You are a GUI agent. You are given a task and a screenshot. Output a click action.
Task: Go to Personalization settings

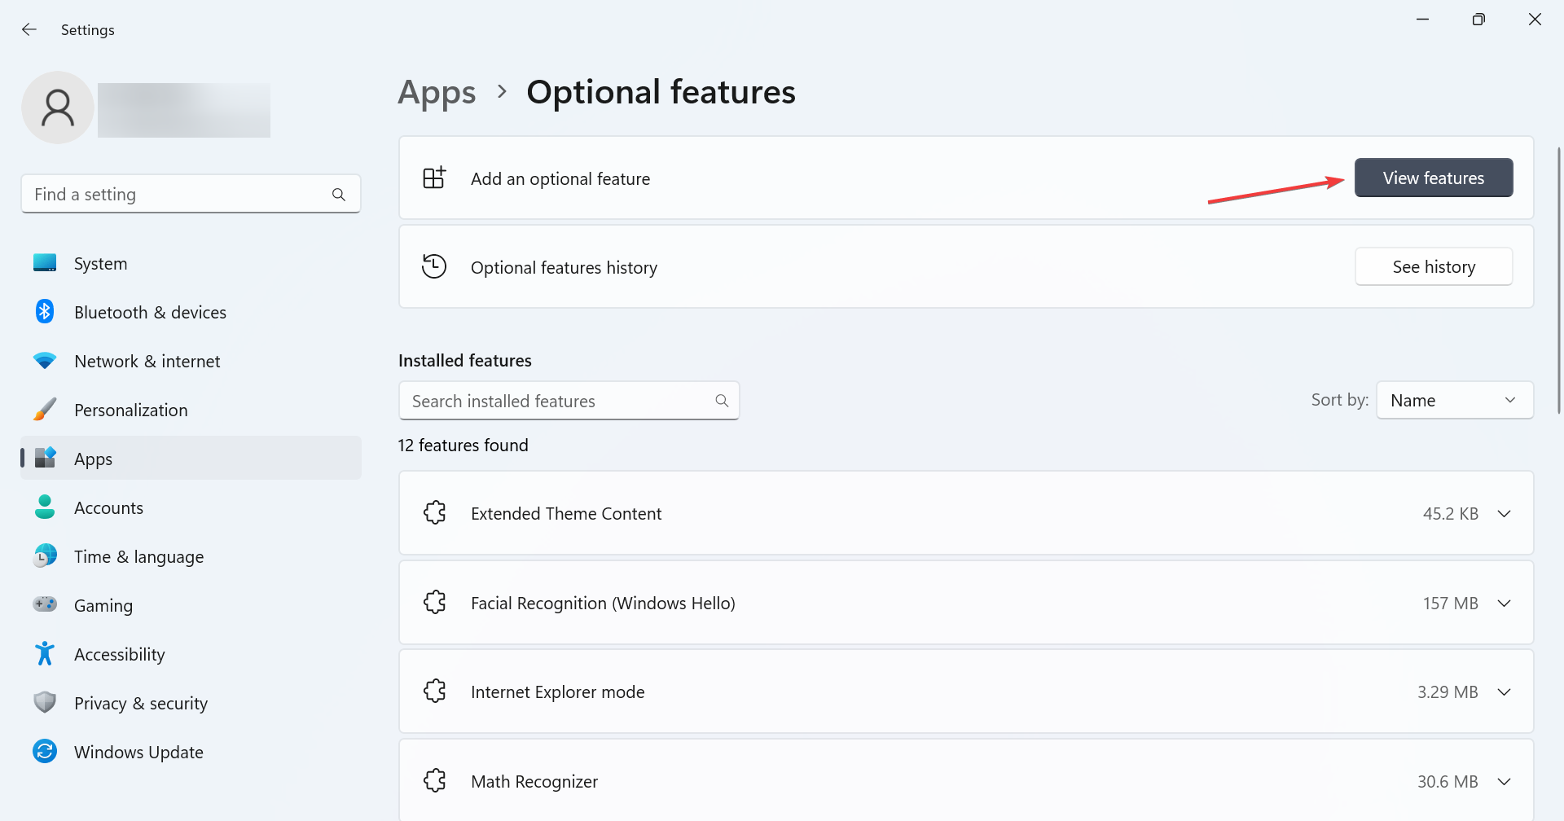[130, 410]
